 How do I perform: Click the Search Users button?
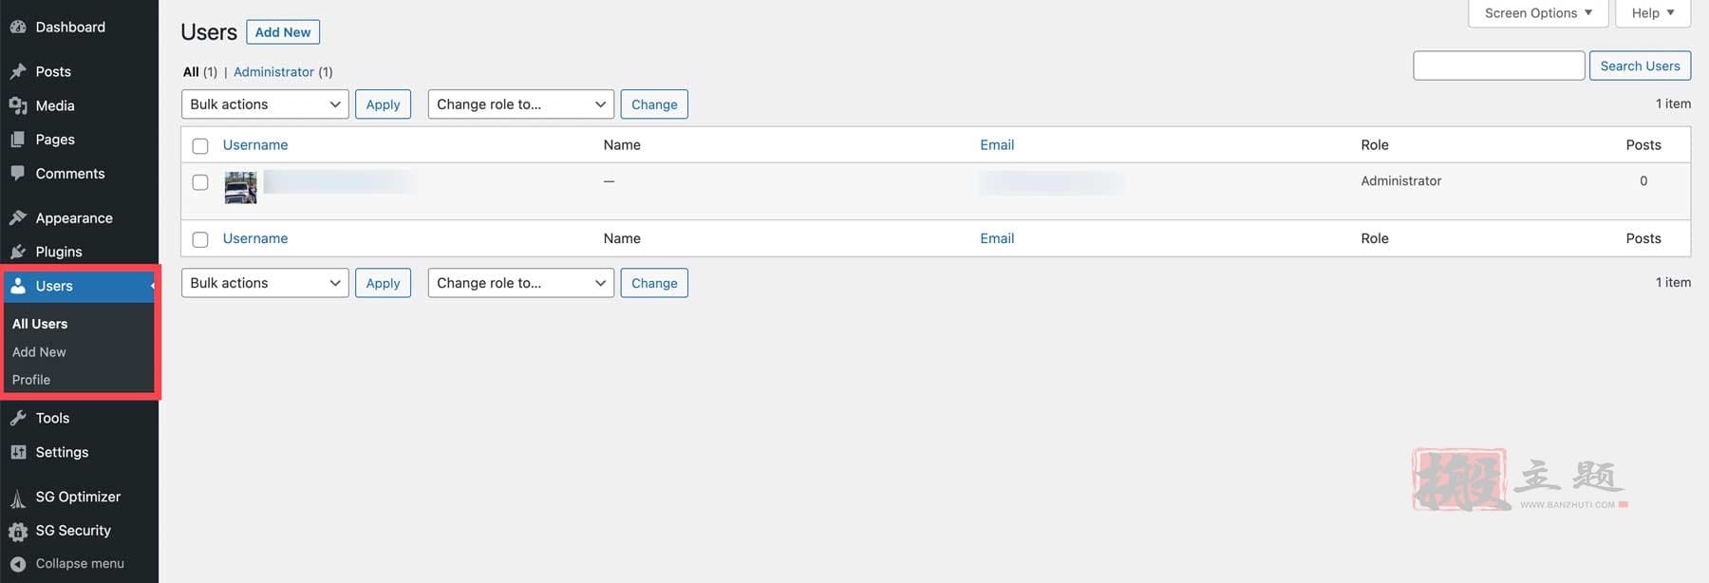1640,66
